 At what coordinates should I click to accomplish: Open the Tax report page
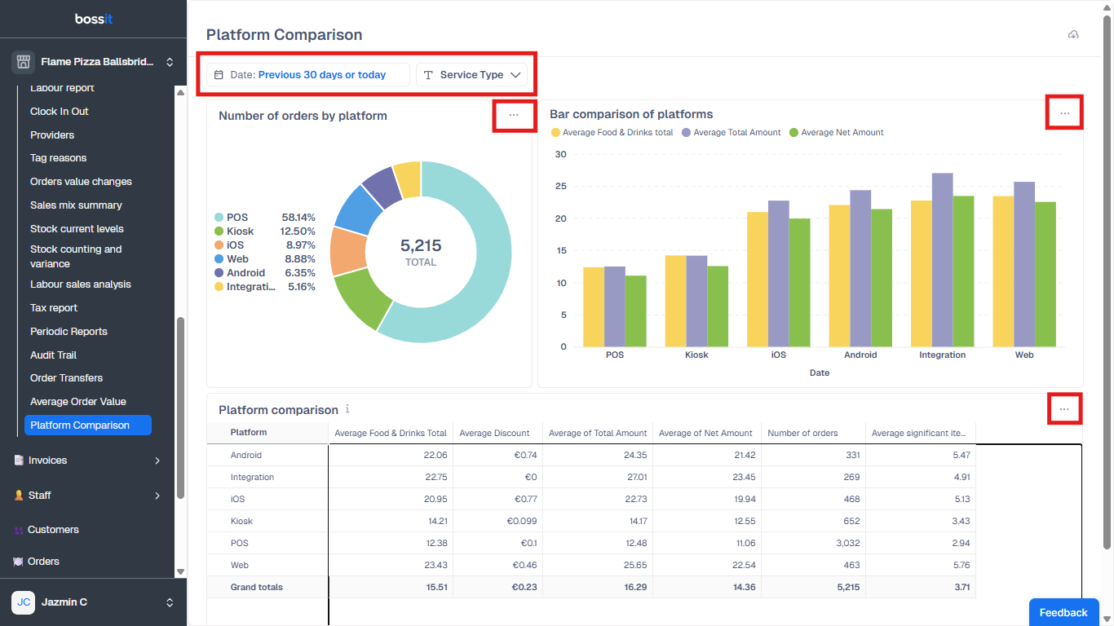pyautogui.click(x=54, y=308)
